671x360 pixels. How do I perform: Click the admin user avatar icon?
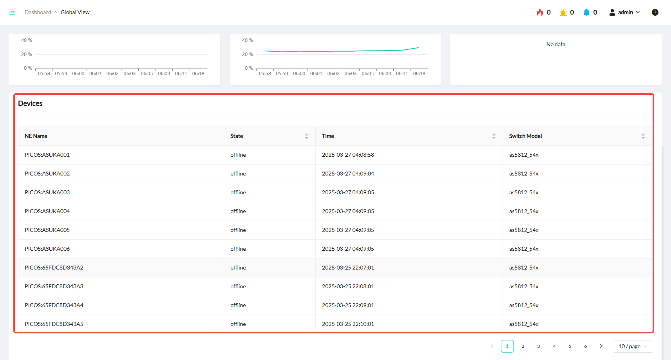click(x=612, y=12)
